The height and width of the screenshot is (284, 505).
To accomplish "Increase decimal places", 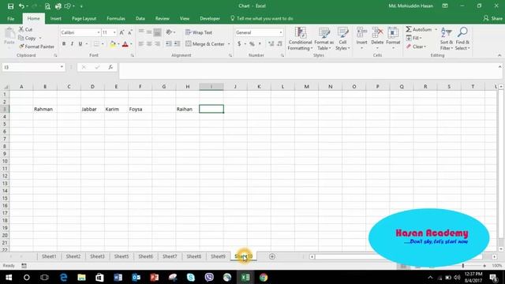I will click(x=271, y=44).
